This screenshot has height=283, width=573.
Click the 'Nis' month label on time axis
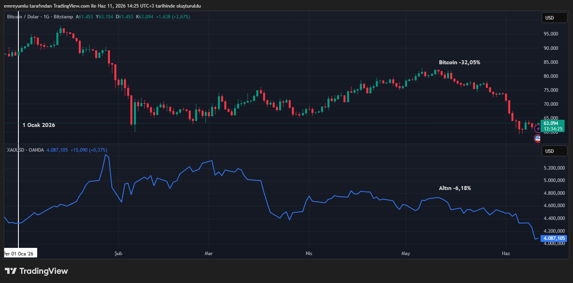tap(309, 253)
